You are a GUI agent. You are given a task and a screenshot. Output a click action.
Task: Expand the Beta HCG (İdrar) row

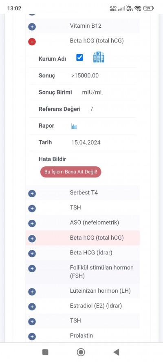pyautogui.click(x=83, y=253)
